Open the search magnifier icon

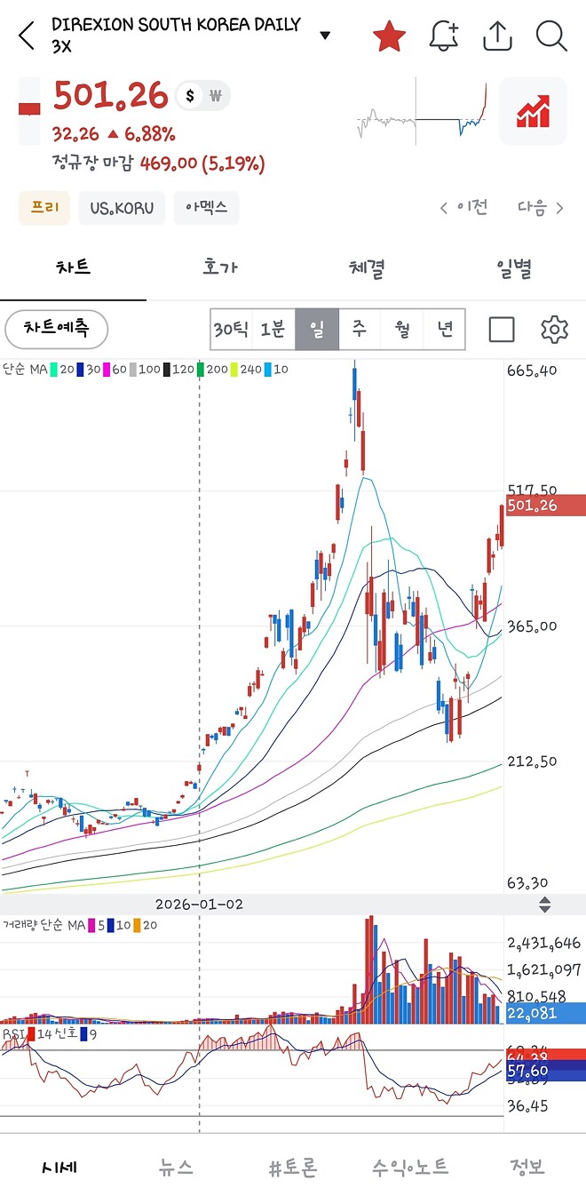pyautogui.click(x=552, y=36)
